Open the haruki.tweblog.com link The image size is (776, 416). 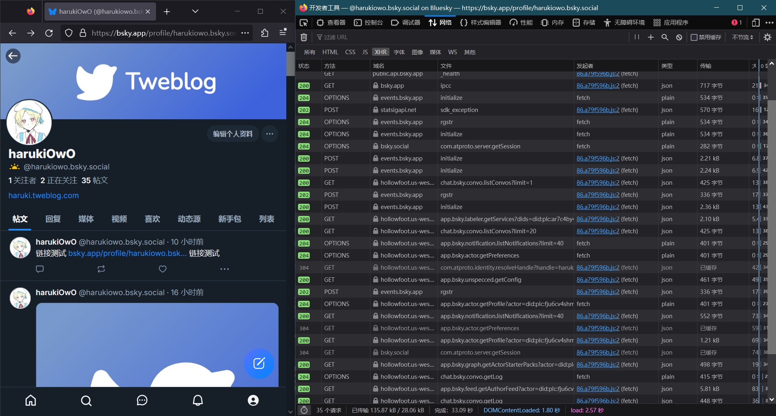(44, 195)
